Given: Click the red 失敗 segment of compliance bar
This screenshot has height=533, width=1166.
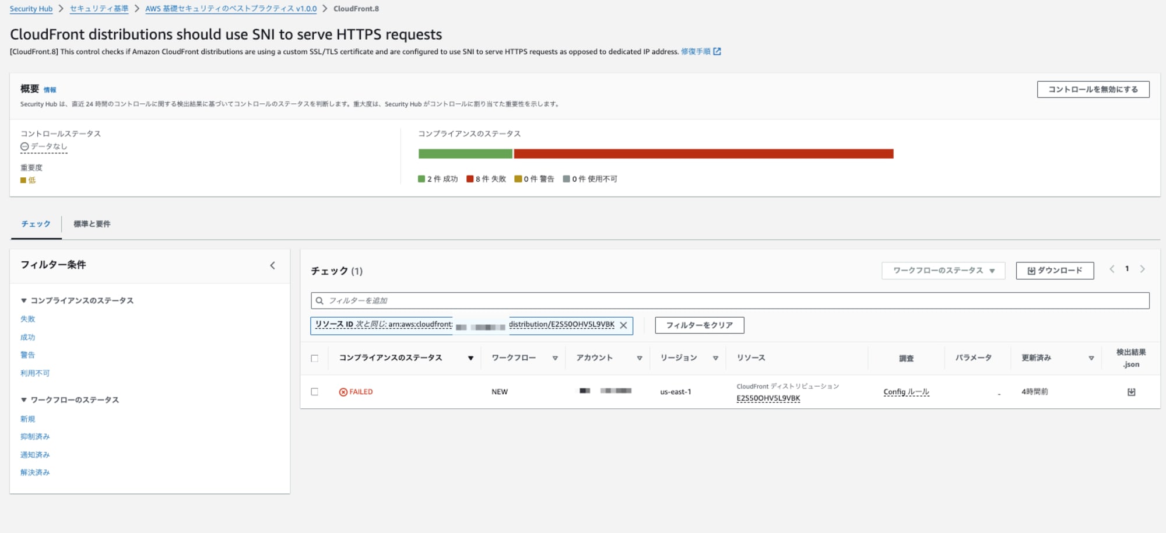Looking at the screenshot, I should pyautogui.click(x=704, y=154).
